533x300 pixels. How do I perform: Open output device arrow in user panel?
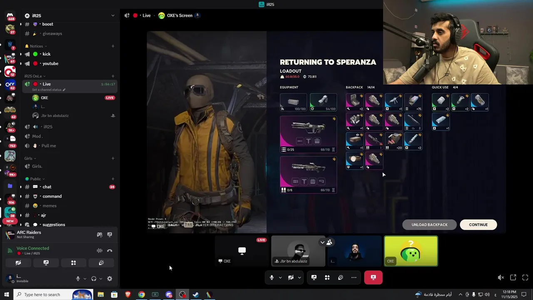100,279
